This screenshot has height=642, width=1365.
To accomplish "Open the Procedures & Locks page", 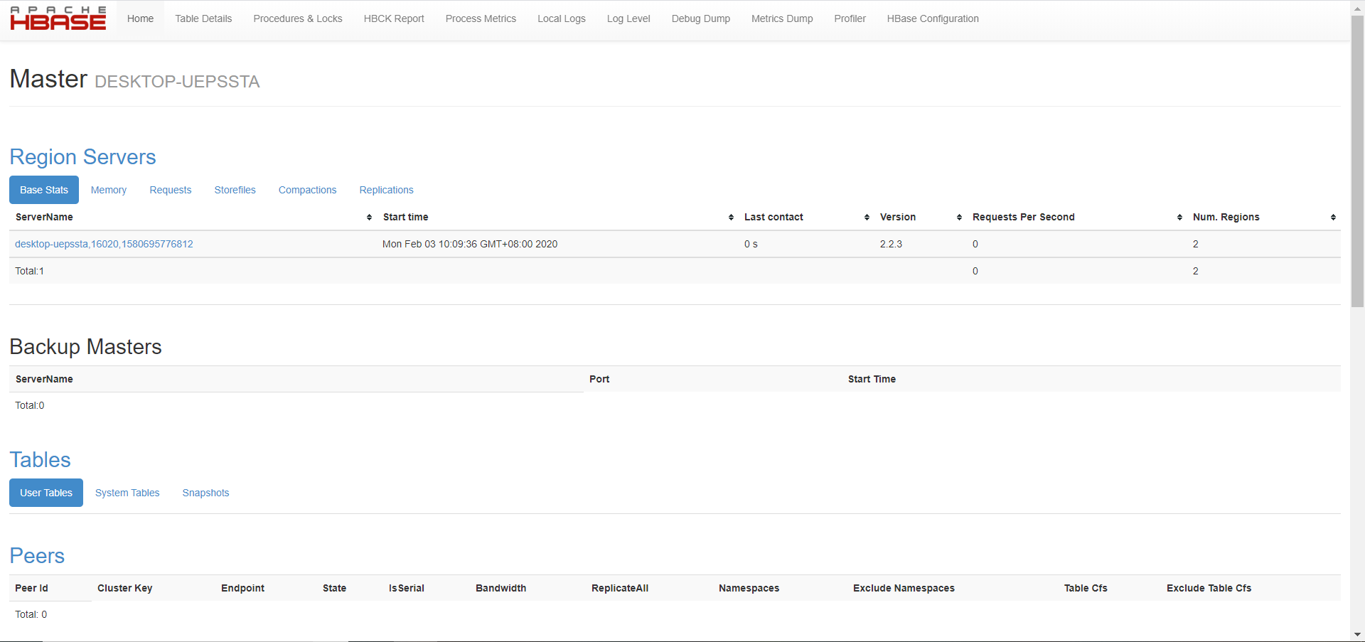I will click(x=298, y=19).
